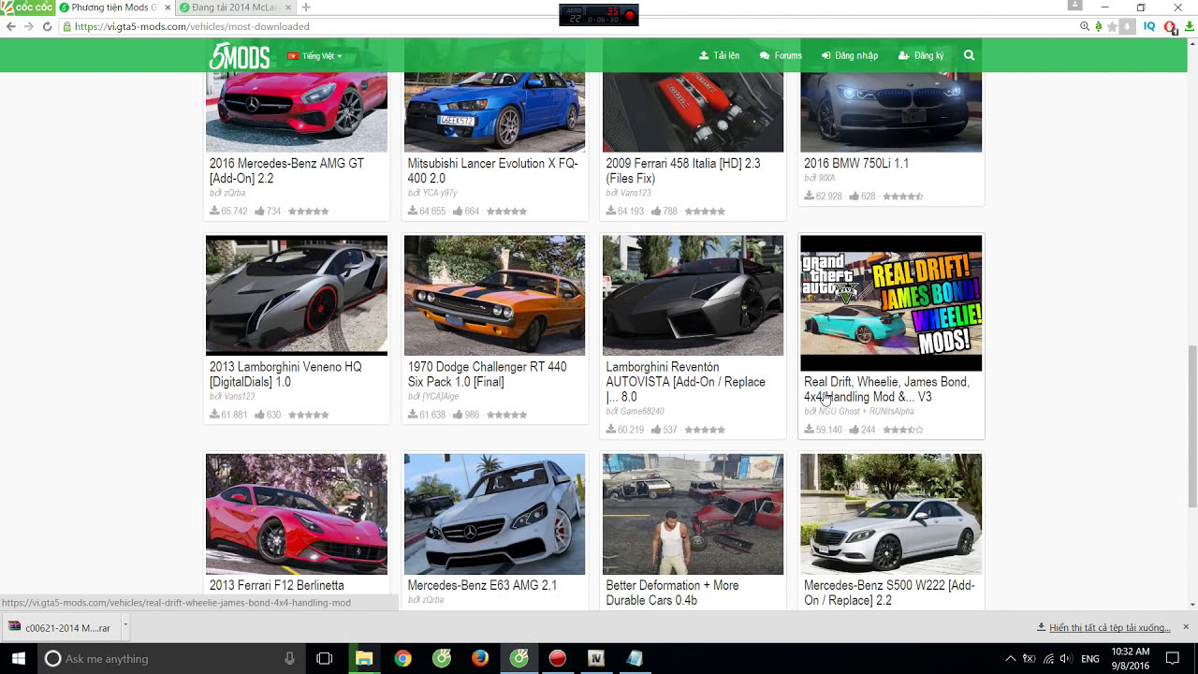
Task: Open Lamborghini Reventón AUTOVISTA link
Action: pos(685,382)
